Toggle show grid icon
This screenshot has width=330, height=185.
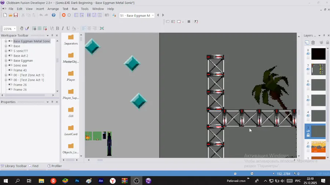(39, 28)
